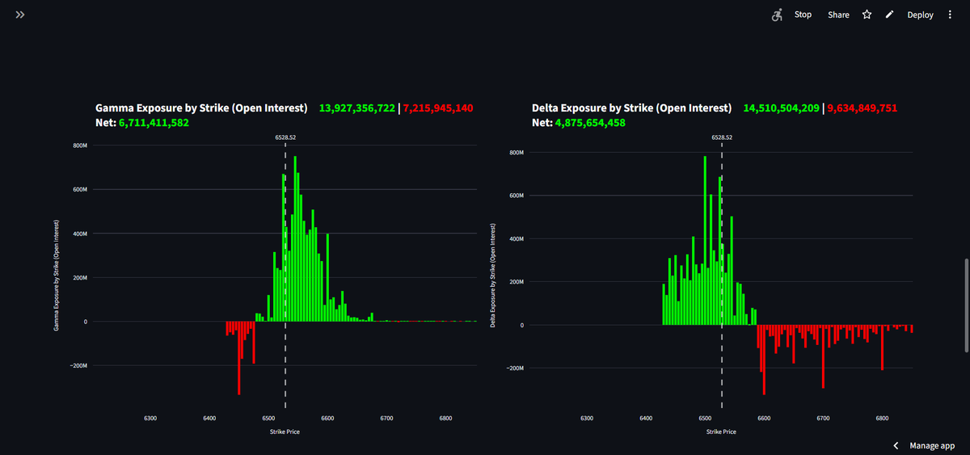Click gamma net value 6,711,411,582

click(x=154, y=123)
